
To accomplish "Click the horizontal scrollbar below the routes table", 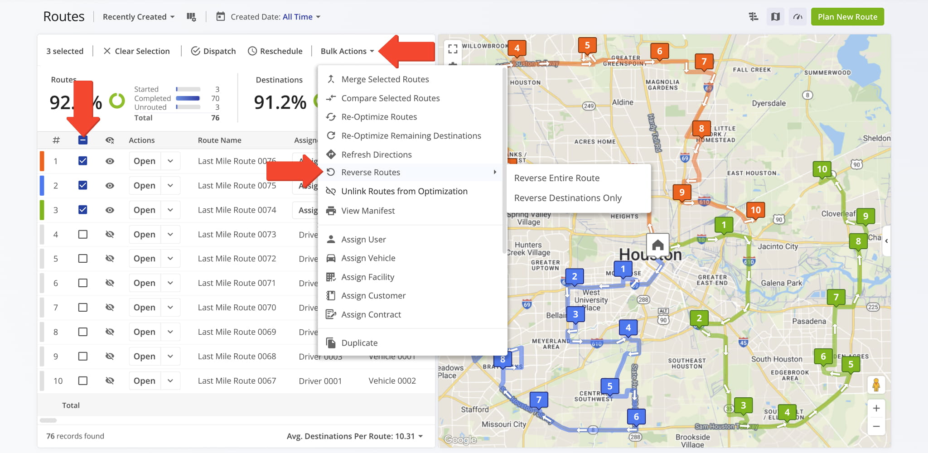I will 48,420.
